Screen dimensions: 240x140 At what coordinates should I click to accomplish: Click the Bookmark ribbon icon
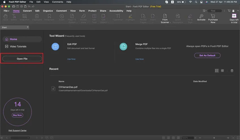coord(49,17)
